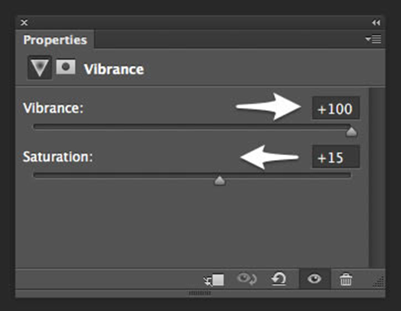Collapse panel with double-arrow icon
401x311 pixels.
[376, 22]
